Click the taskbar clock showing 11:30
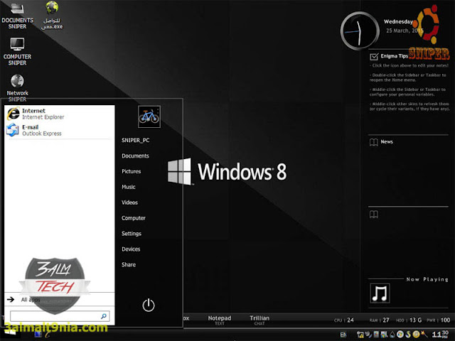This screenshot has height=341, width=455. [440, 334]
